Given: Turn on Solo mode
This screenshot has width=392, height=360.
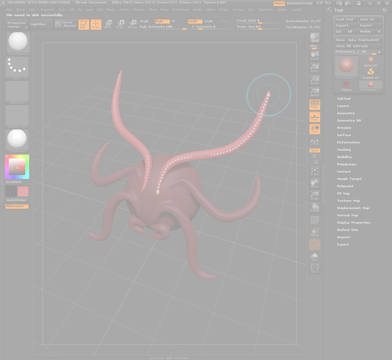Looking at the screenshot, I should pyautogui.click(x=315, y=257).
